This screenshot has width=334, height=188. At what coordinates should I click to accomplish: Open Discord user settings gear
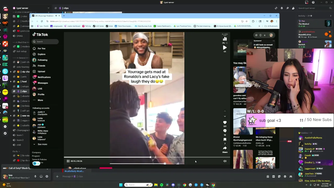[x=47, y=177]
